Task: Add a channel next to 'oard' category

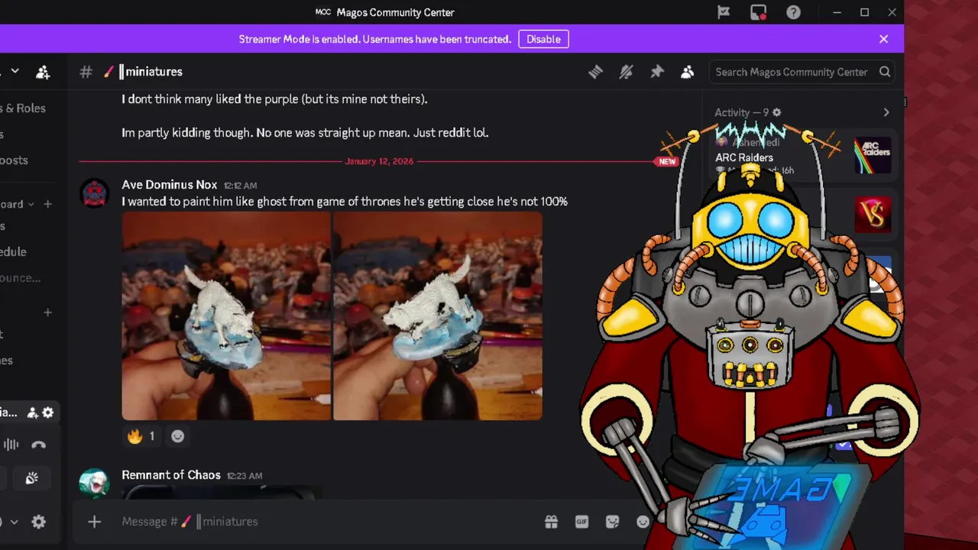Action: (47, 205)
